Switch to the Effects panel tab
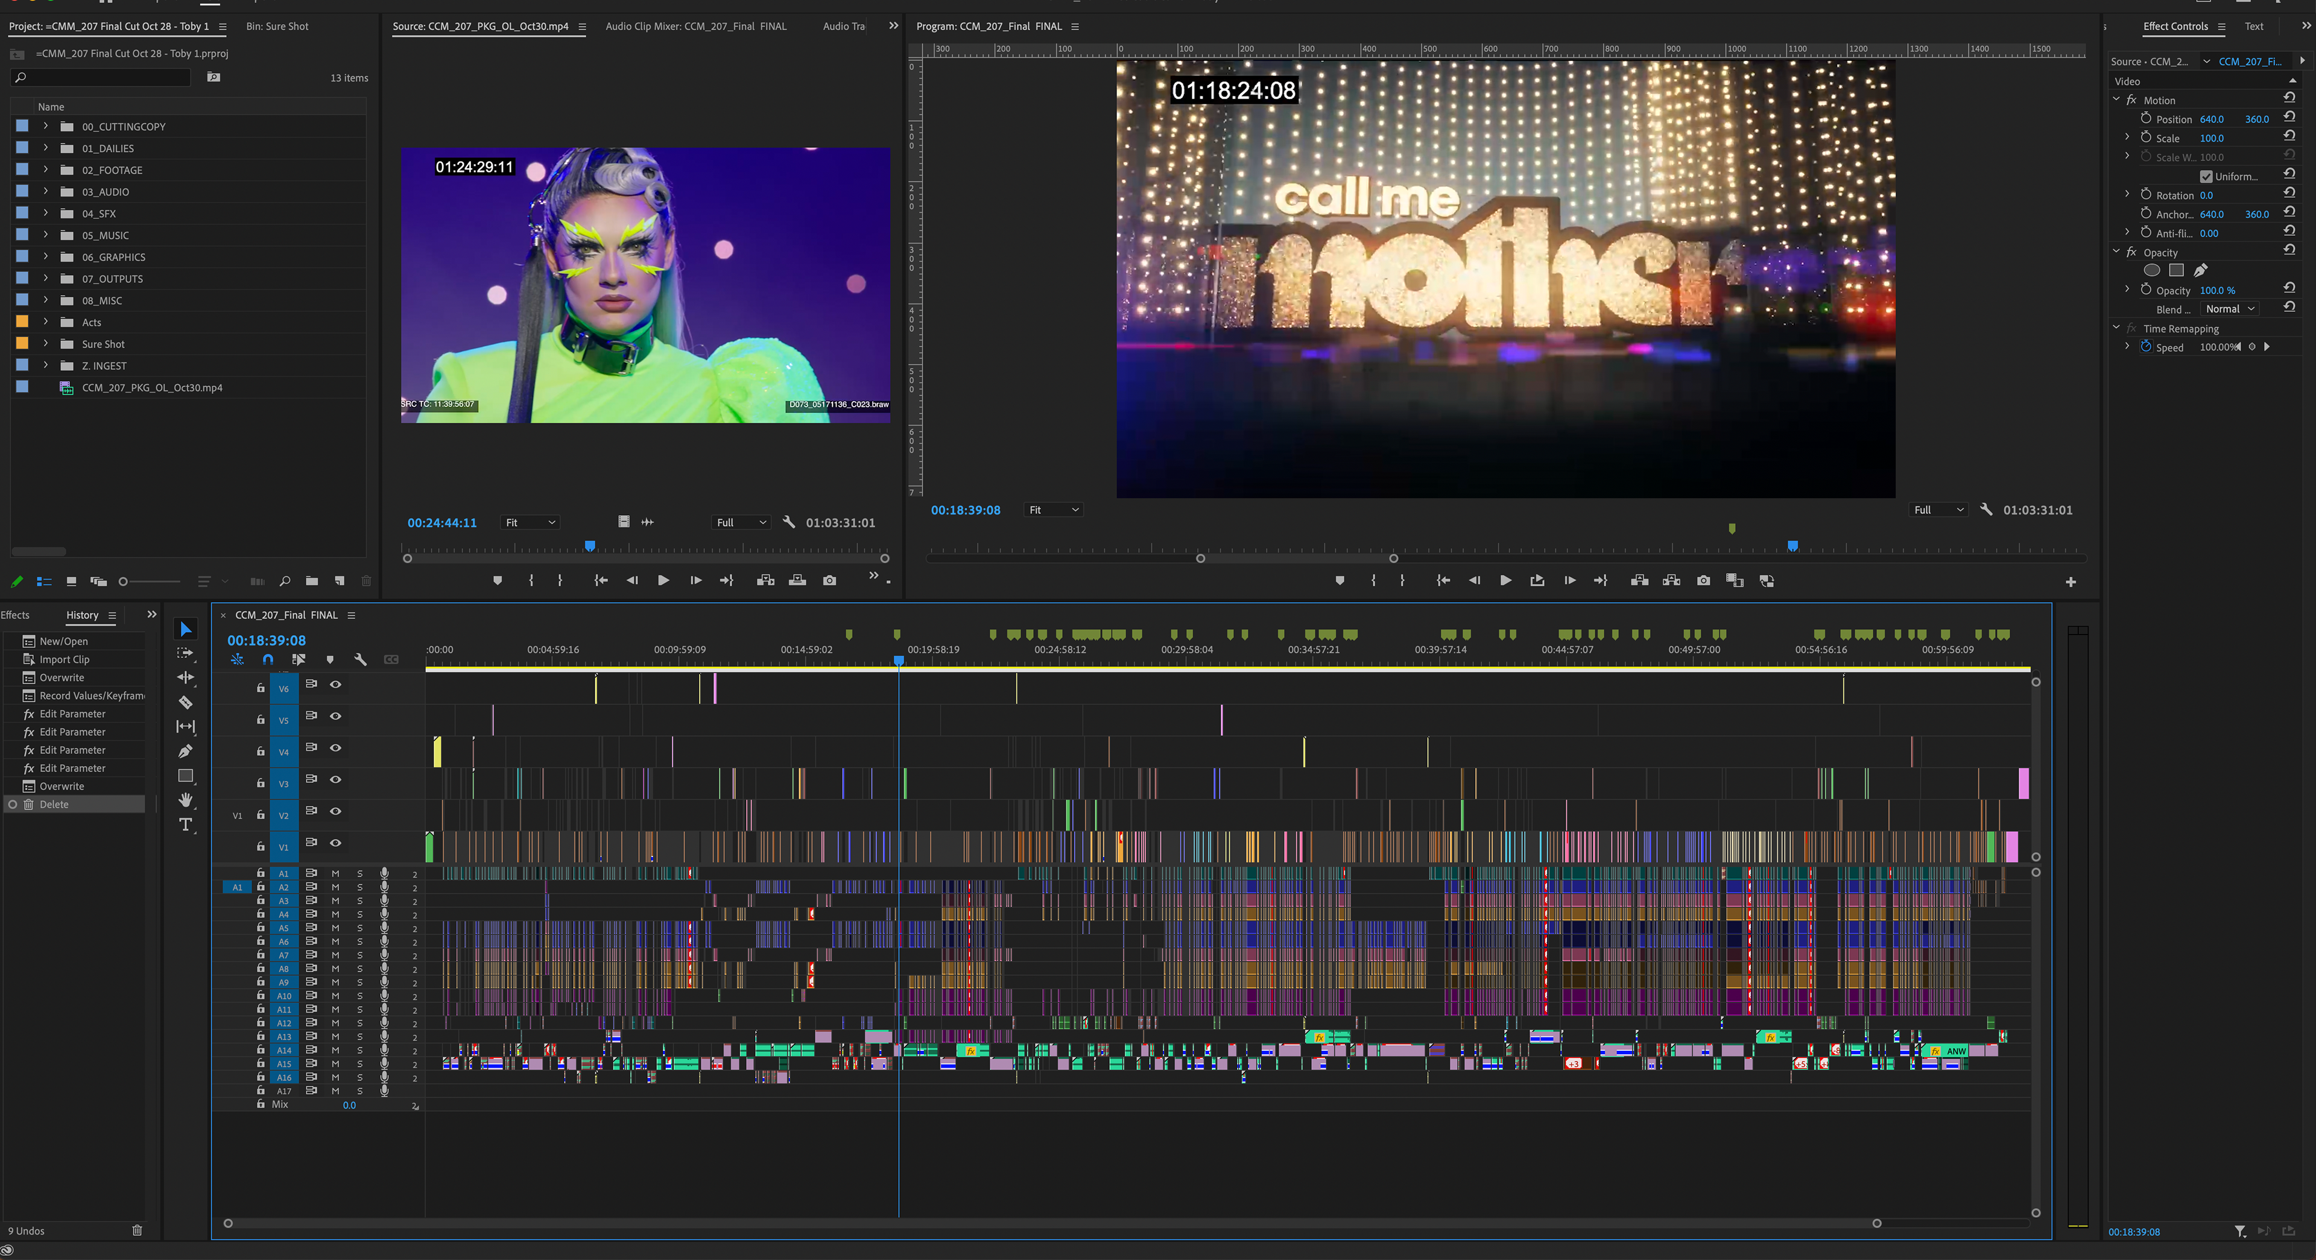The image size is (2316, 1260). point(14,615)
